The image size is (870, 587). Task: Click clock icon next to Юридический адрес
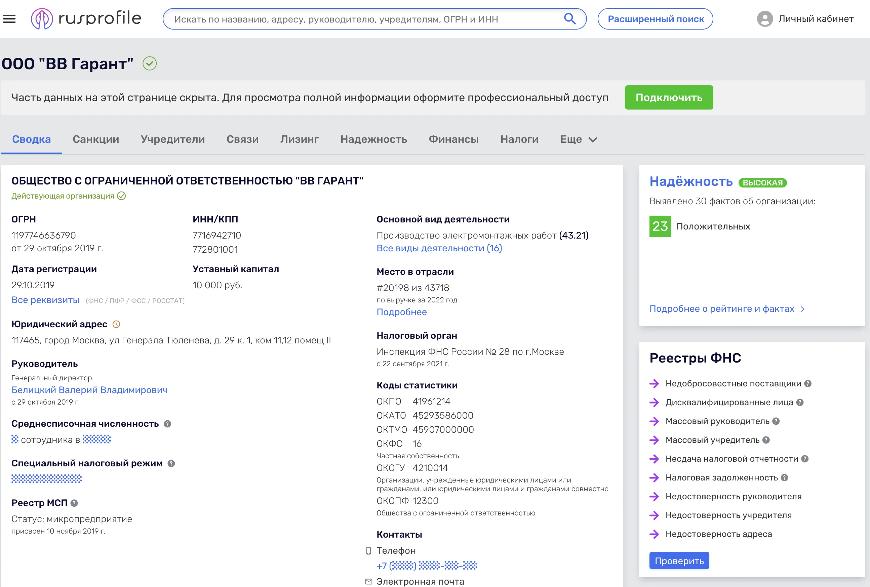(x=116, y=324)
